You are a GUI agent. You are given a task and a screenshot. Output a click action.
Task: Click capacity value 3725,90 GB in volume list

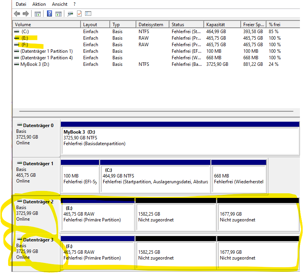(x=217, y=64)
